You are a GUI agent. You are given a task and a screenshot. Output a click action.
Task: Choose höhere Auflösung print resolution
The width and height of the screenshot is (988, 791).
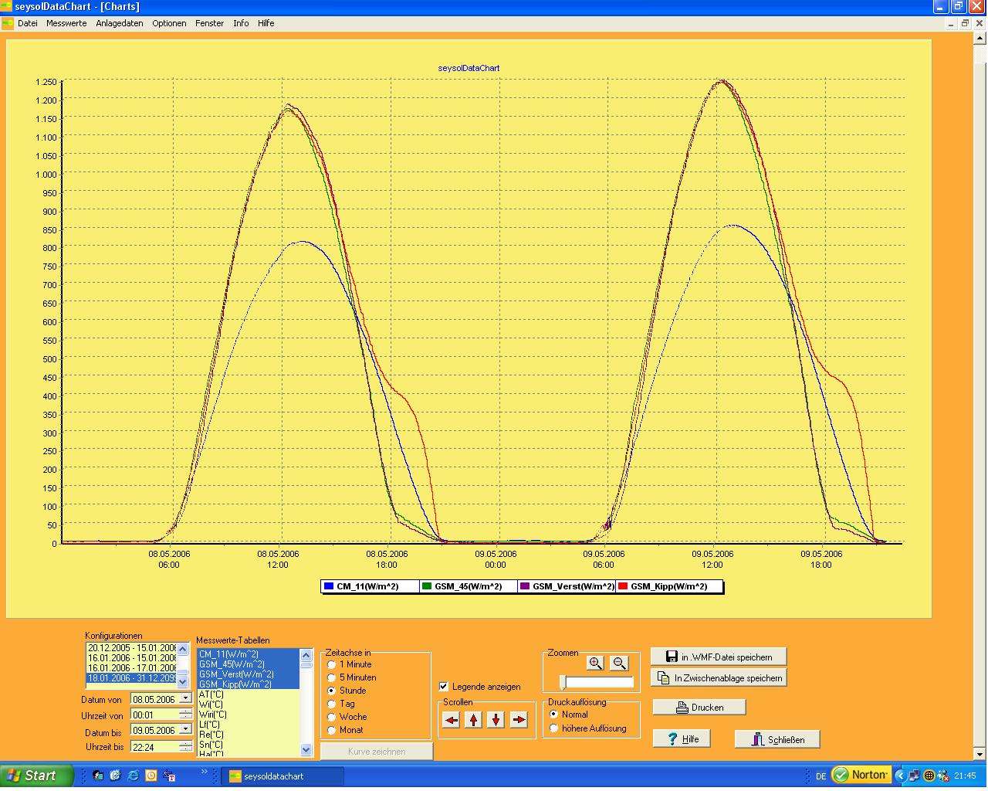pyautogui.click(x=554, y=728)
